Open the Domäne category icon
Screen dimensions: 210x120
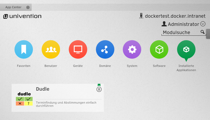tap(105, 49)
